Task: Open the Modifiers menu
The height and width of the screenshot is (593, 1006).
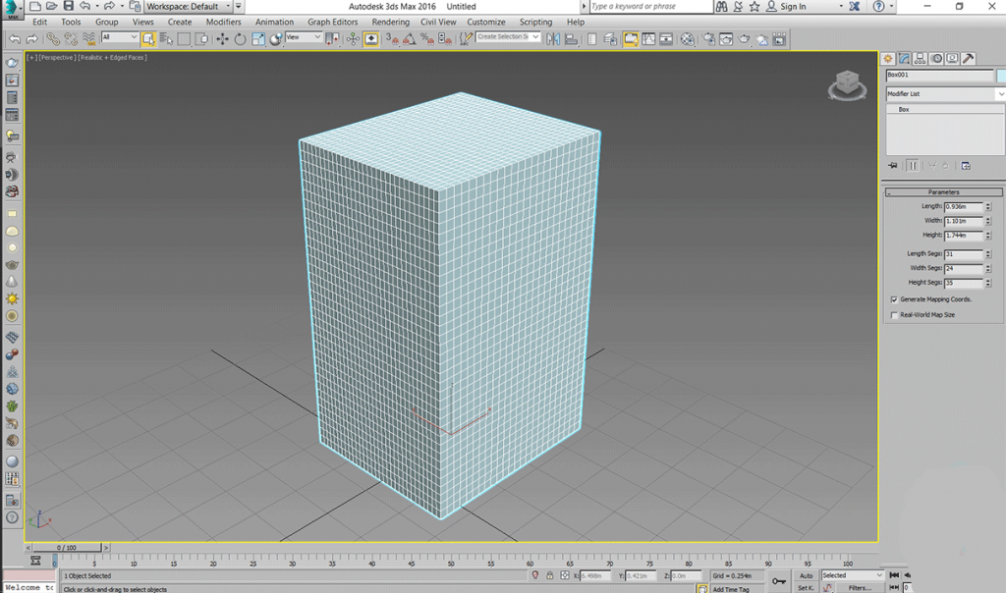Action: pos(223,22)
